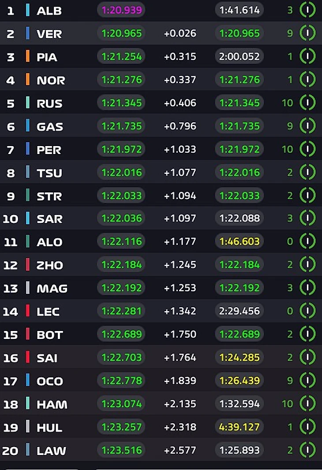Click the tyre icon in LAW's row
322x470 pixels.
(307, 450)
